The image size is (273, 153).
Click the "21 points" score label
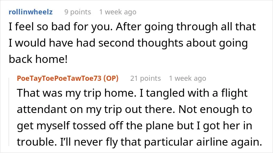coord(145,78)
